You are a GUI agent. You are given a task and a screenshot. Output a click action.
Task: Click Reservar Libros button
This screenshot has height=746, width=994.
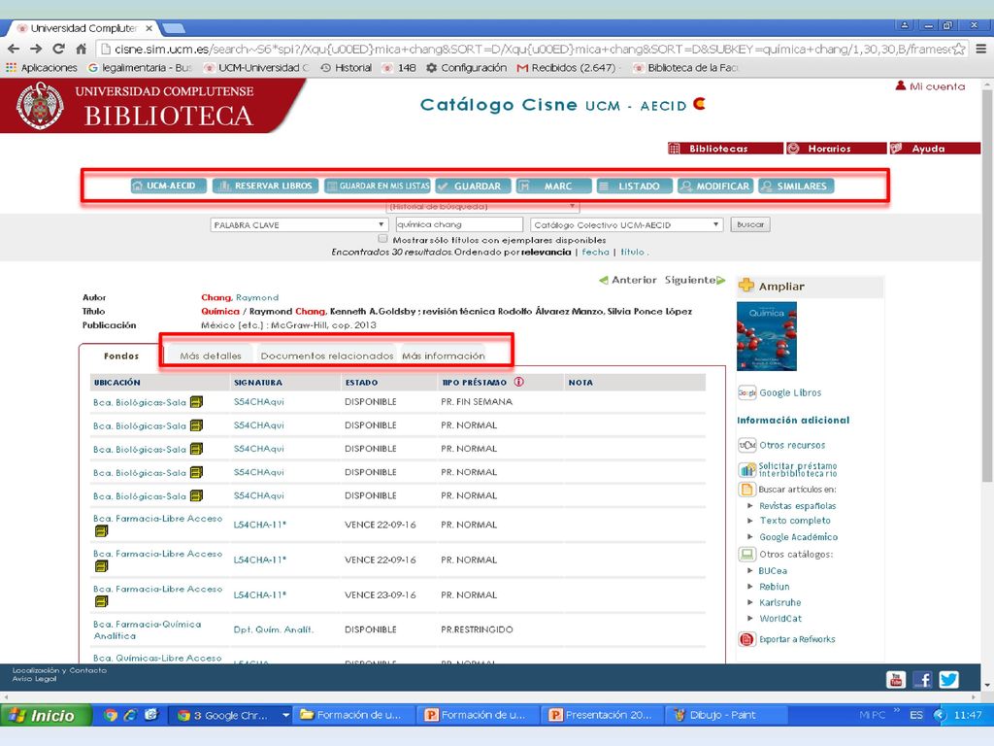tap(266, 186)
